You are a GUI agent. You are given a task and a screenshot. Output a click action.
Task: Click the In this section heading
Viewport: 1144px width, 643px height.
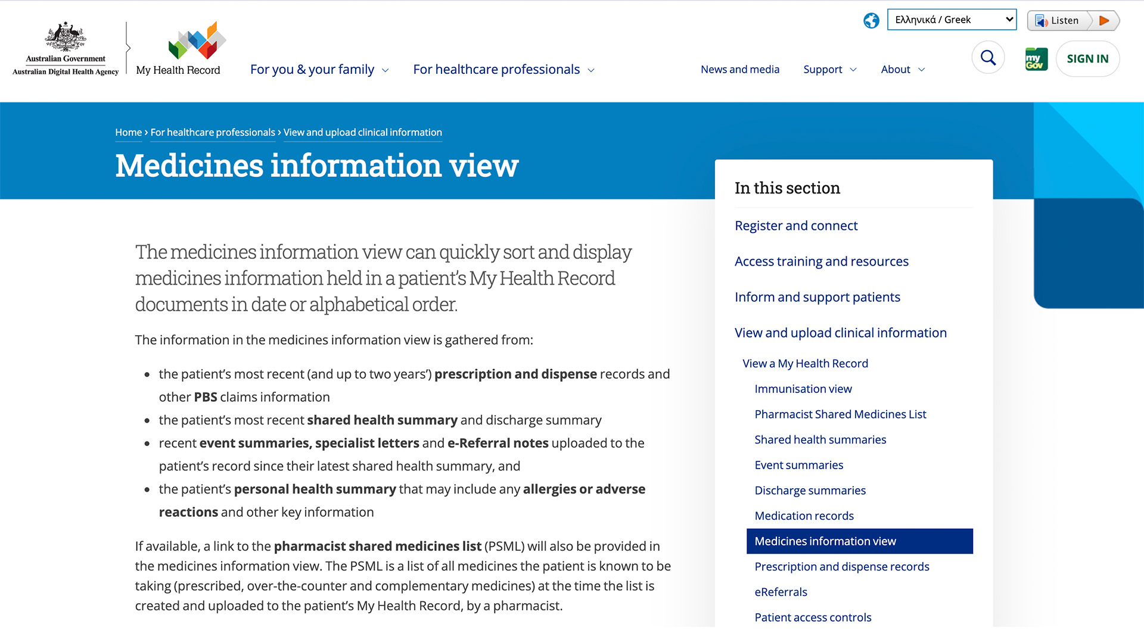[x=787, y=188]
